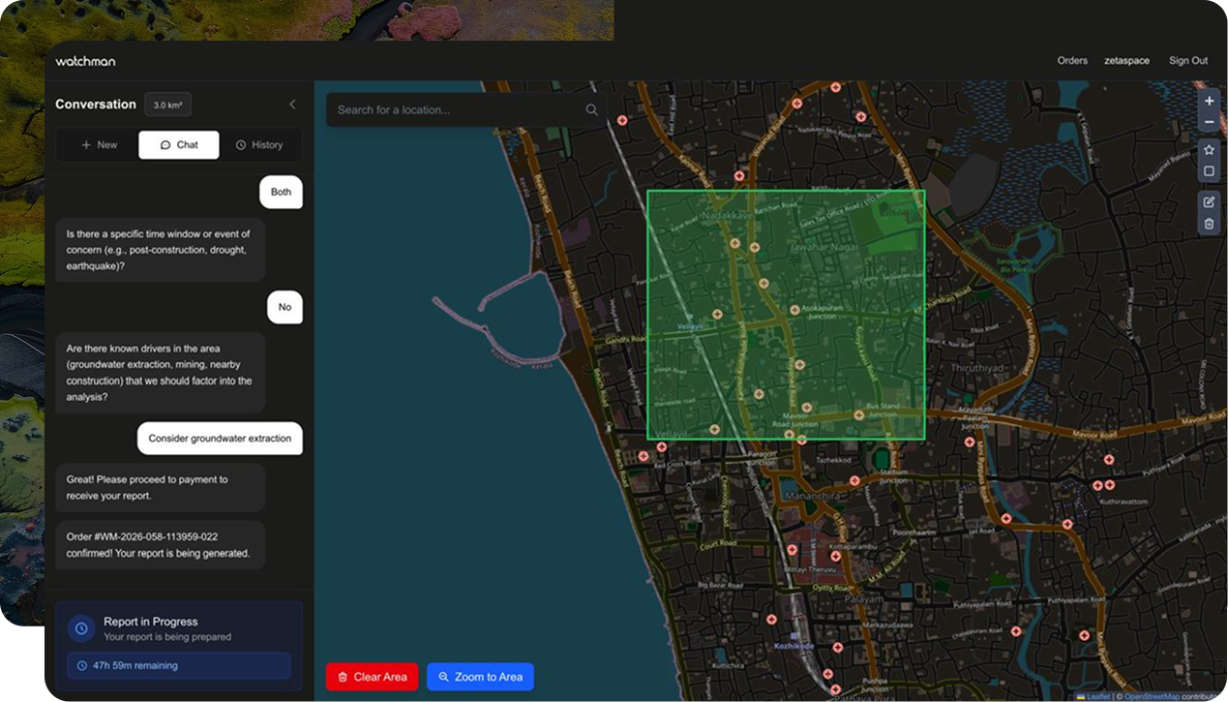
Task: Open the Orders menu item
Action: pyautogui.click(x=1072, y=60)
